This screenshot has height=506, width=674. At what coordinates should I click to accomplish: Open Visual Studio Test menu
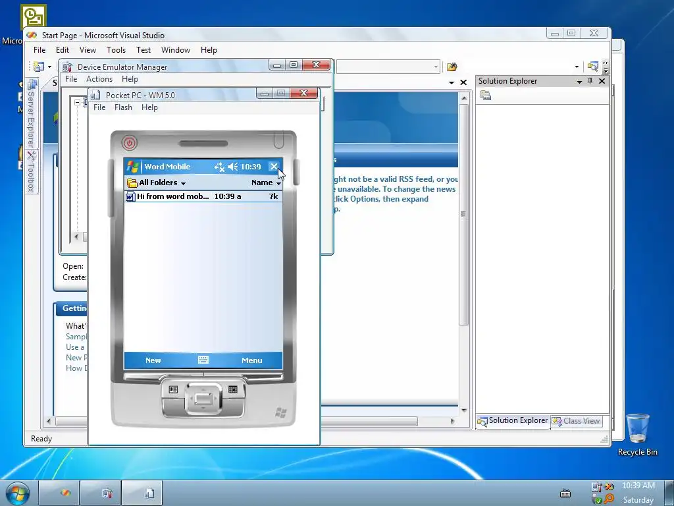point(143,50)
